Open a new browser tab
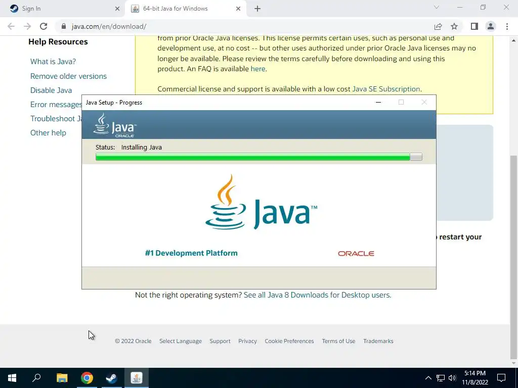The image size is (518, 388). pos(257,9)
